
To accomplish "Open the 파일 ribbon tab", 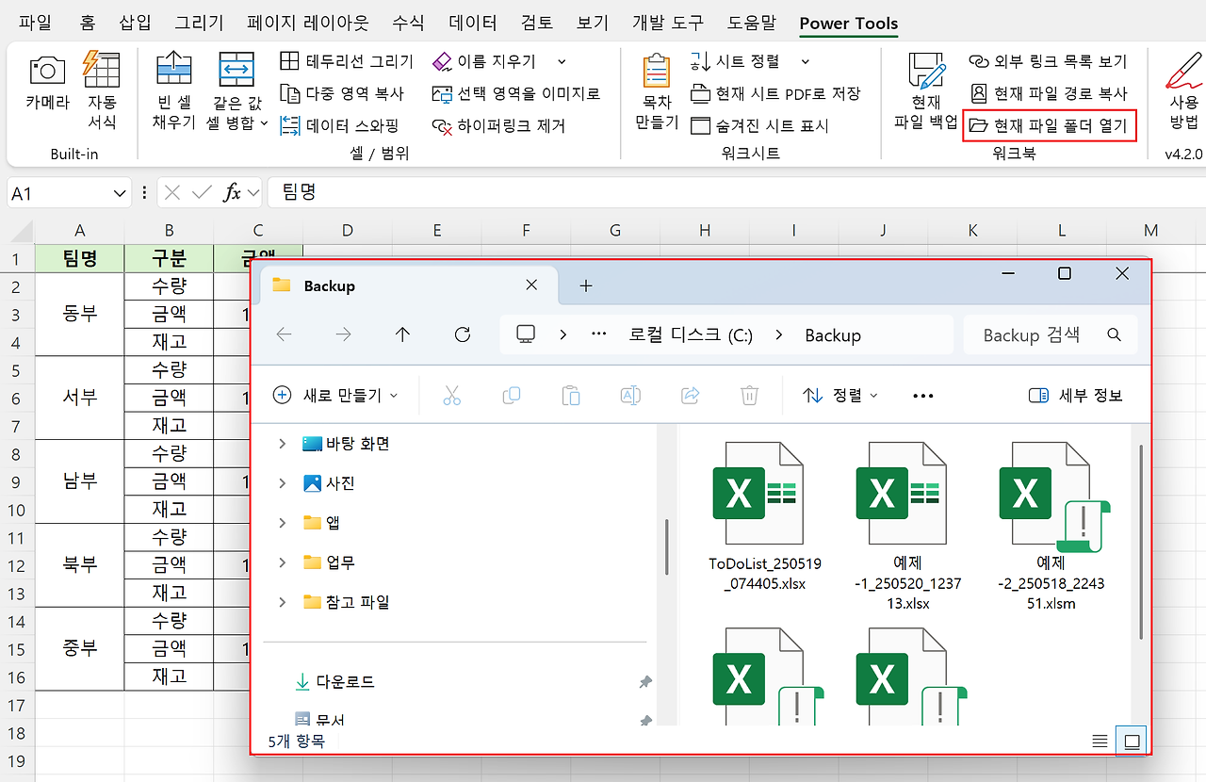I will 36,24.
